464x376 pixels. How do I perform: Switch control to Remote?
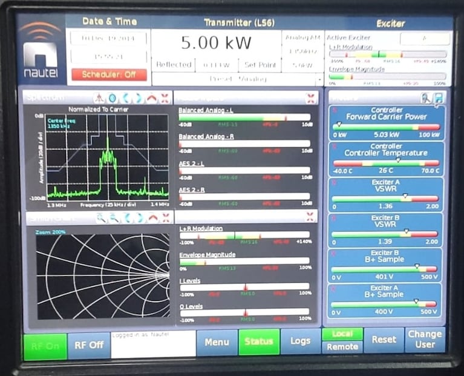tap(342, 347)
